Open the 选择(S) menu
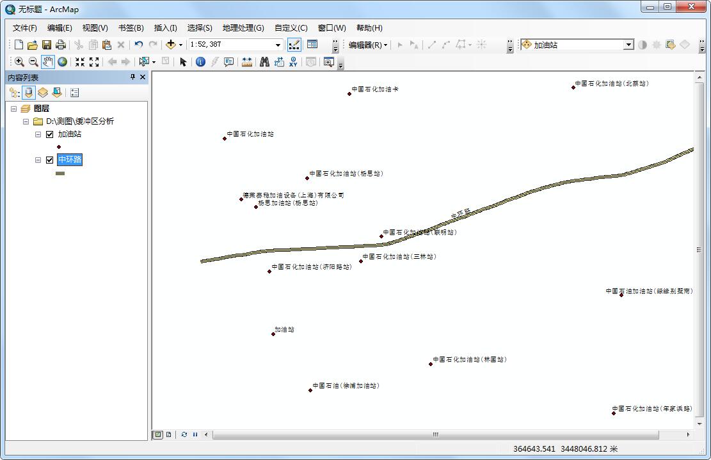 (x=200, y=28)
